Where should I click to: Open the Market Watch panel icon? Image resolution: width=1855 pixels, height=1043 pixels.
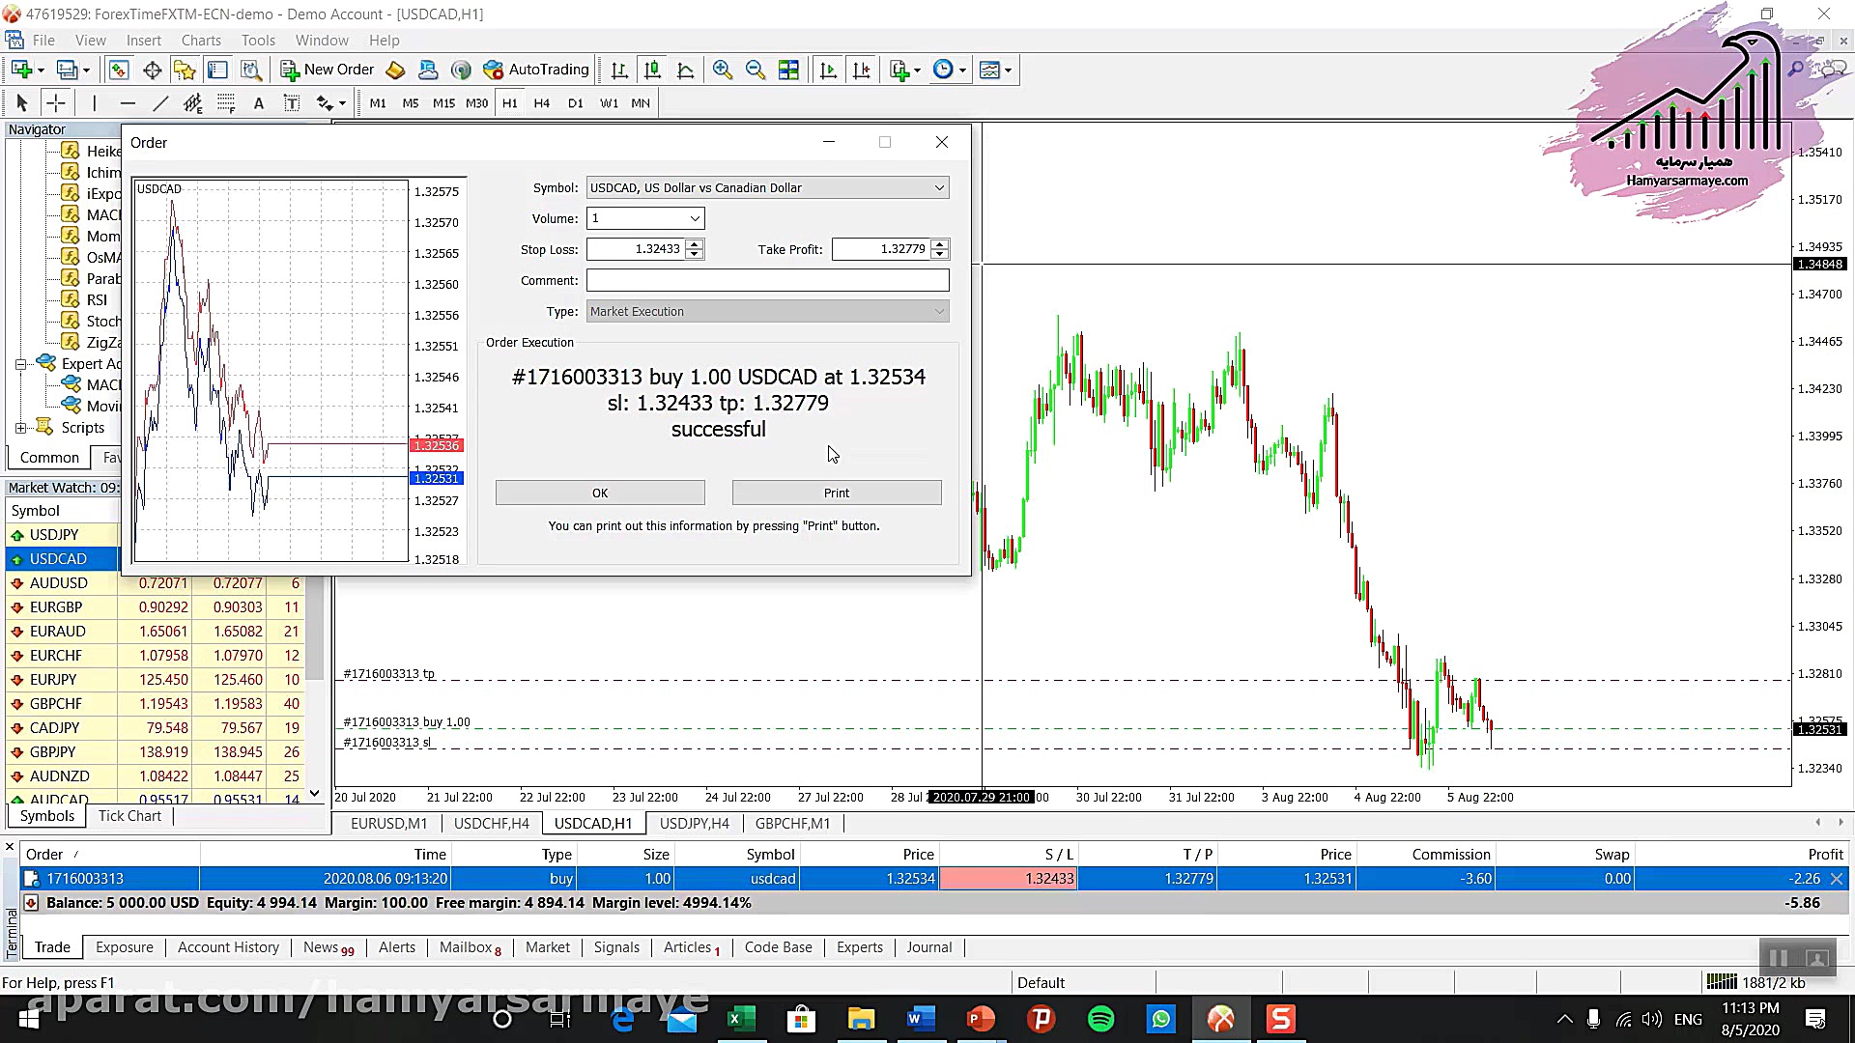[x=119, y=70]
